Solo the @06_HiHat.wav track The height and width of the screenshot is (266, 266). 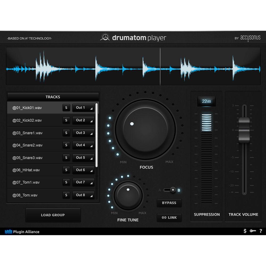[x=66, y=170]
